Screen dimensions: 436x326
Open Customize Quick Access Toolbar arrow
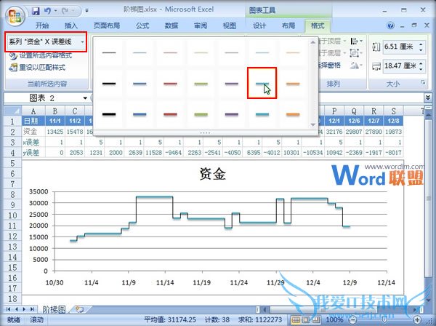86,11
